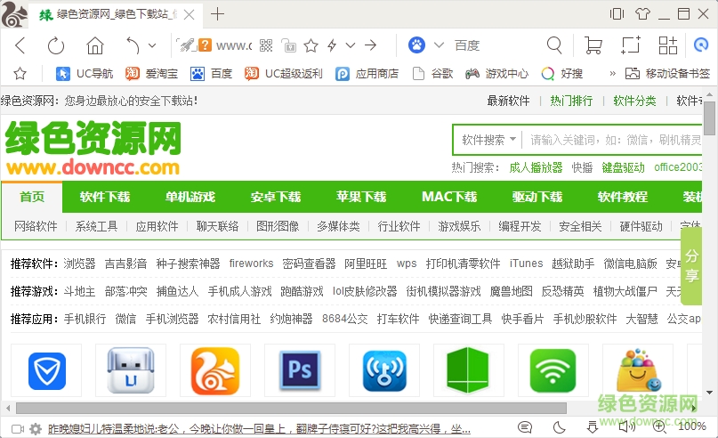Viewport: 718px width, 438px height.
Task: Open the QR code icon in address bar
Action: pyautogui.click(x=289, y=45)
